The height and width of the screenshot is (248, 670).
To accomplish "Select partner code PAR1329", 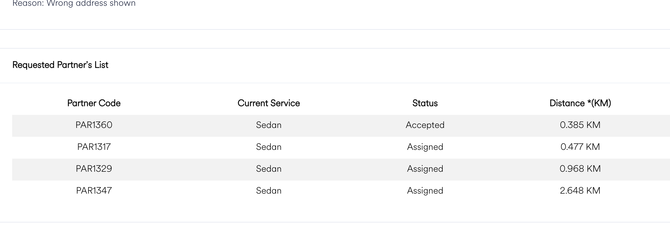I will tap(94, 169).
